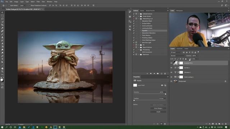Click the Feather slider handle
This screenshot has height=129, width=230.
point(134,100)
